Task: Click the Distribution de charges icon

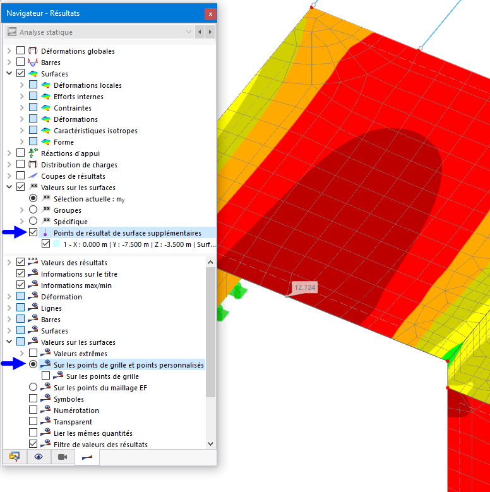Action: [x=33, y=164]
